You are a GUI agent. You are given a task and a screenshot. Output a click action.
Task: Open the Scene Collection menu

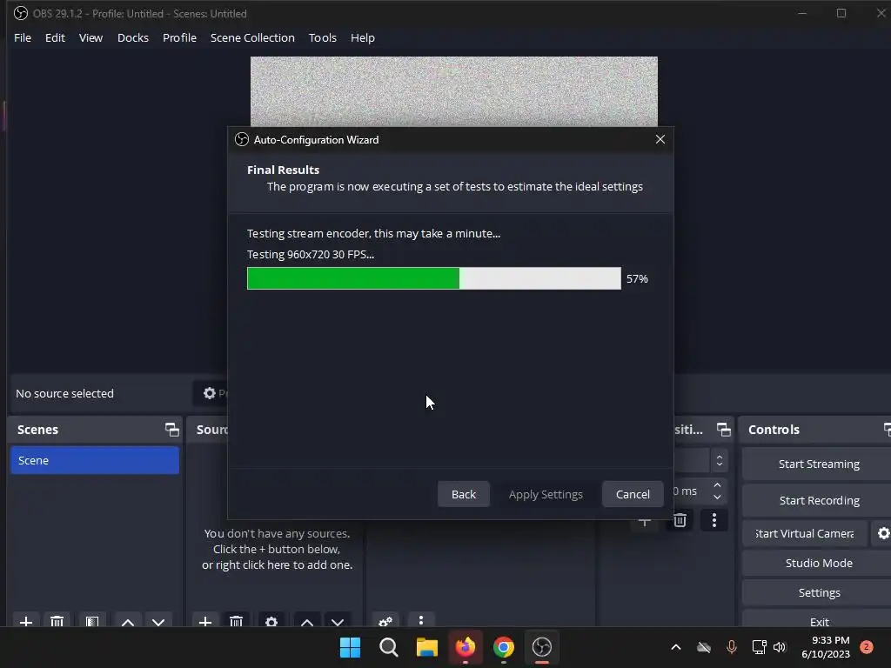252,37
